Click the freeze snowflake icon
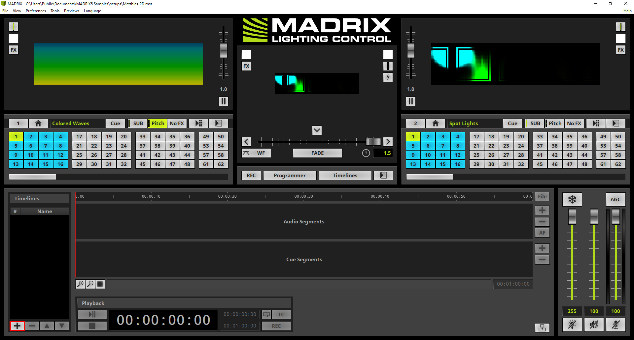This screenshot has height=340, width=634. pos(572,199)
